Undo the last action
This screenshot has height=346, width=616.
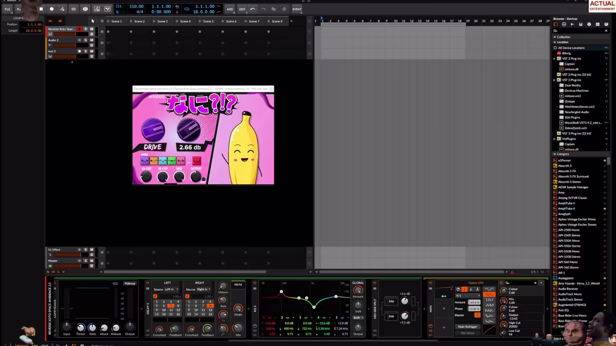253,9
